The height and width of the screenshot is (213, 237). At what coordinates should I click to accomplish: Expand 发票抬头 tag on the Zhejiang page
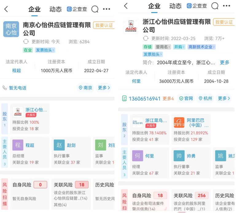153,54
